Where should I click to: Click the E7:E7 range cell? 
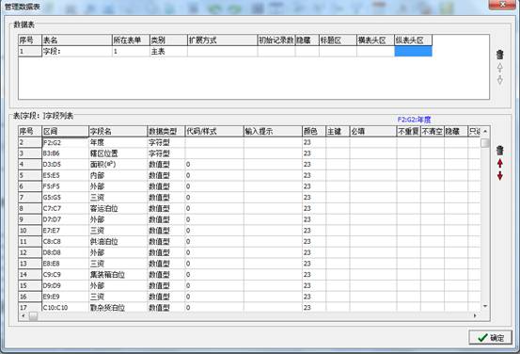pos(65,231)
